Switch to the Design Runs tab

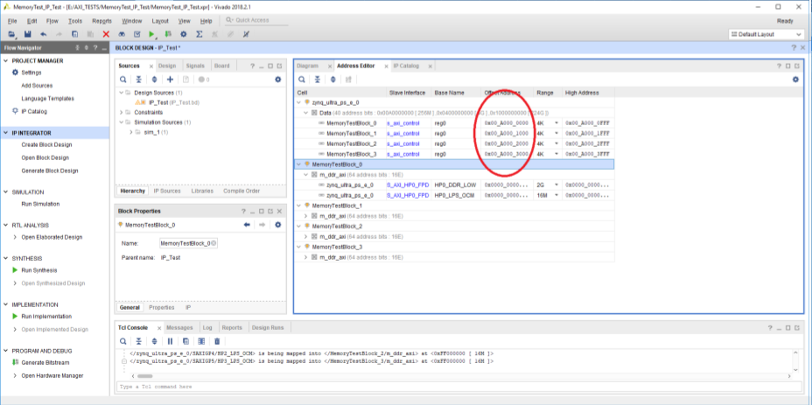tap(268, 327)
